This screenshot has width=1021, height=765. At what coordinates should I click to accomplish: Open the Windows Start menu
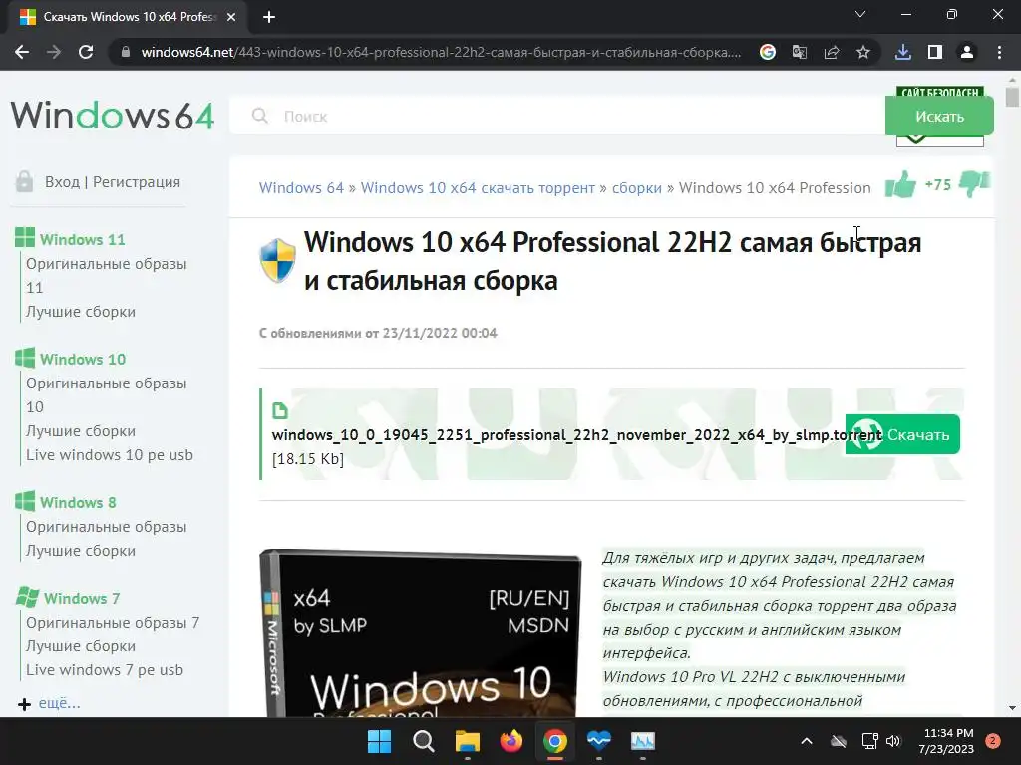pyautogui.click(x=379, y=741)
